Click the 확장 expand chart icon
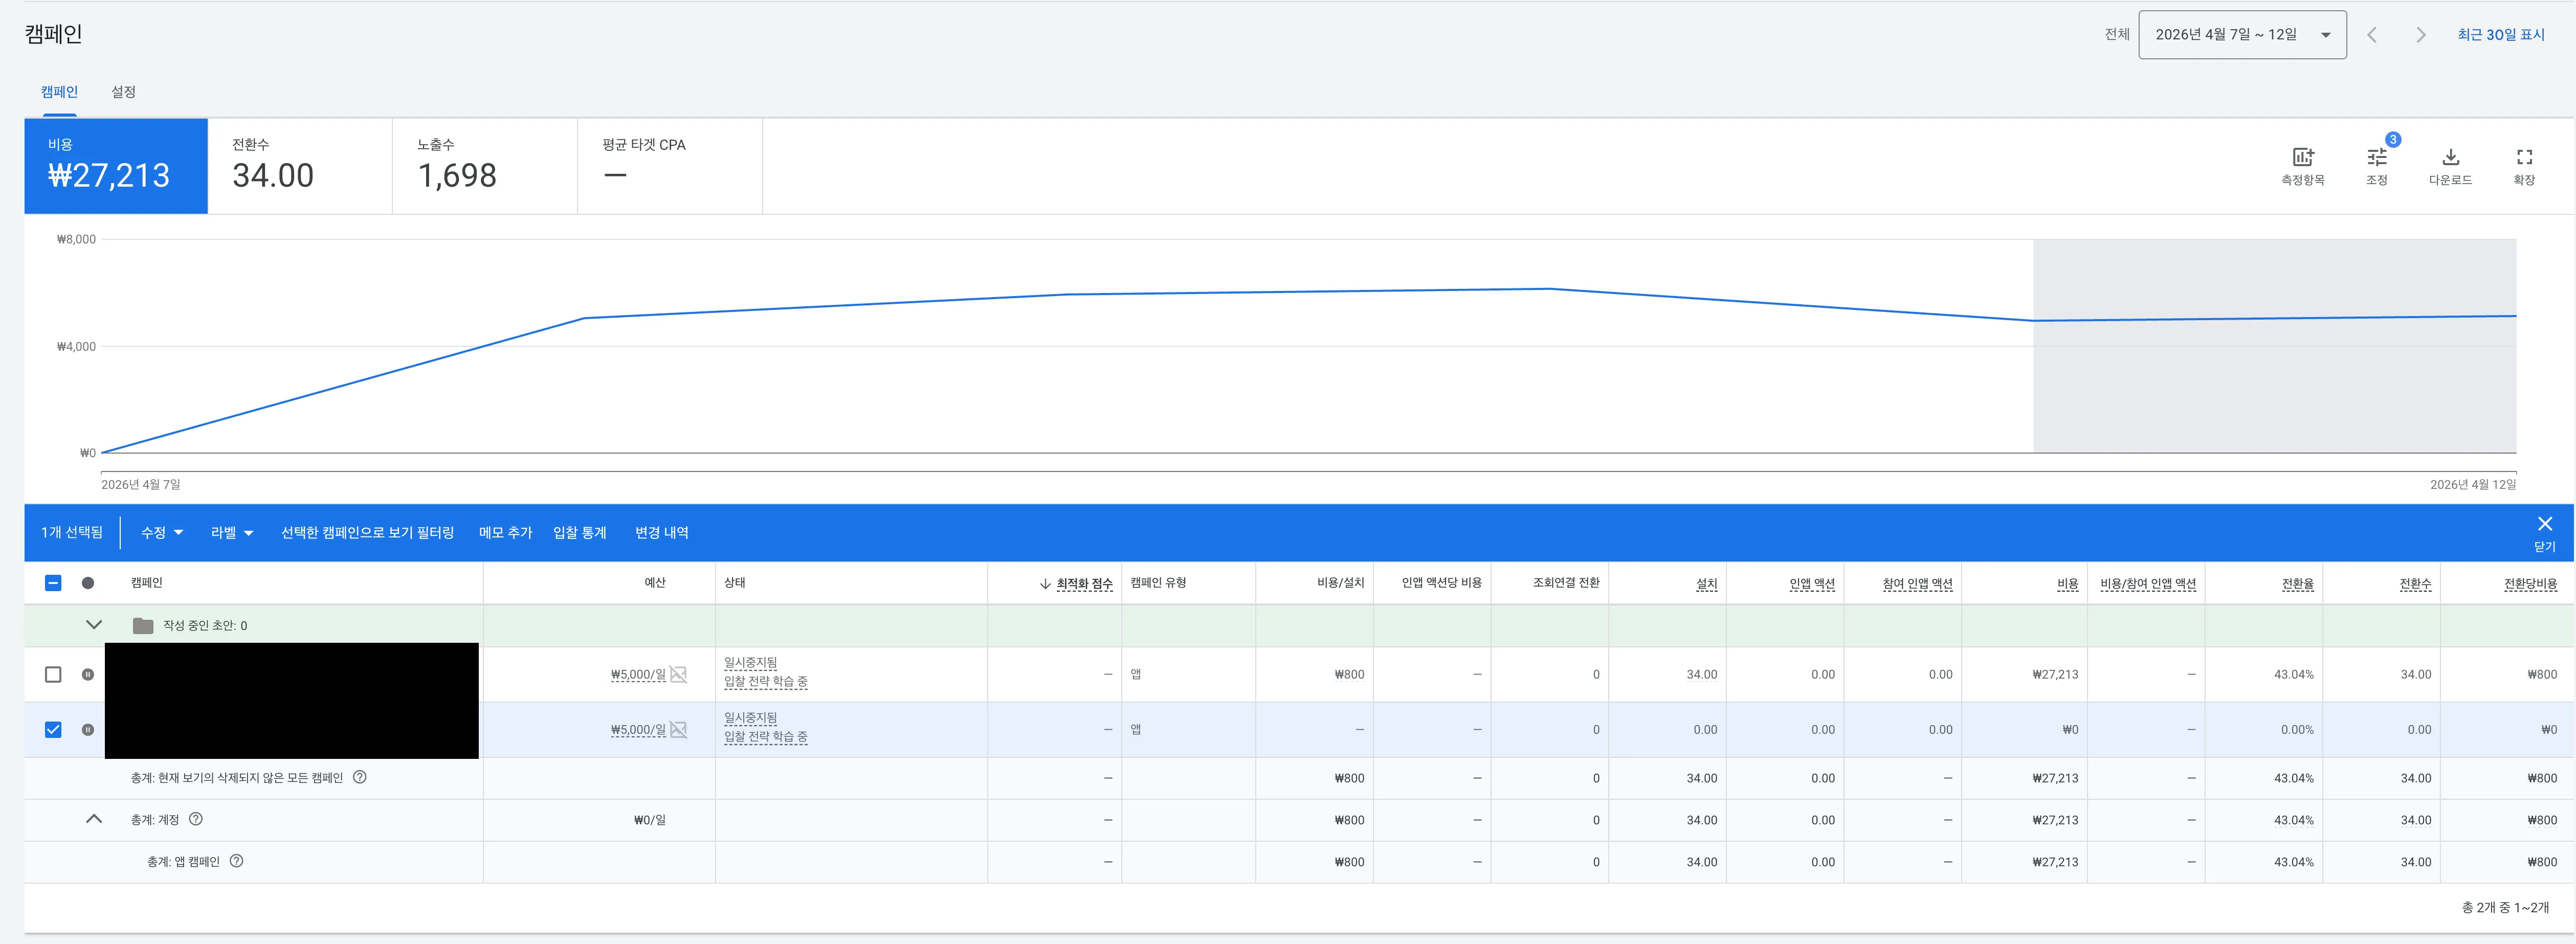The height and width of the screenshot is (944, 2576). click(2524, 158)
